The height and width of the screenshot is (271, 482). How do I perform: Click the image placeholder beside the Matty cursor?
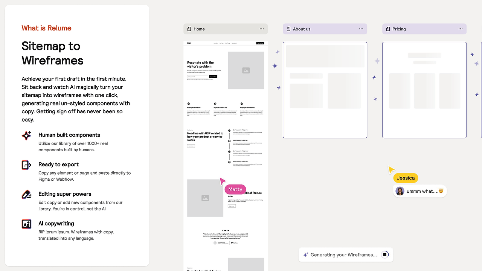[205, 198]
